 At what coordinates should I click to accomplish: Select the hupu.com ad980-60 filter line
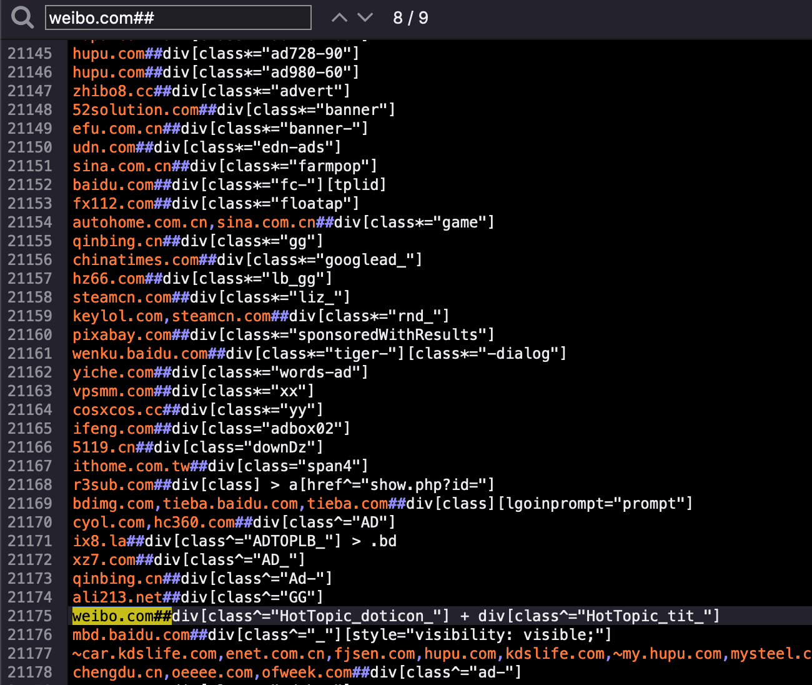(216, 72)
